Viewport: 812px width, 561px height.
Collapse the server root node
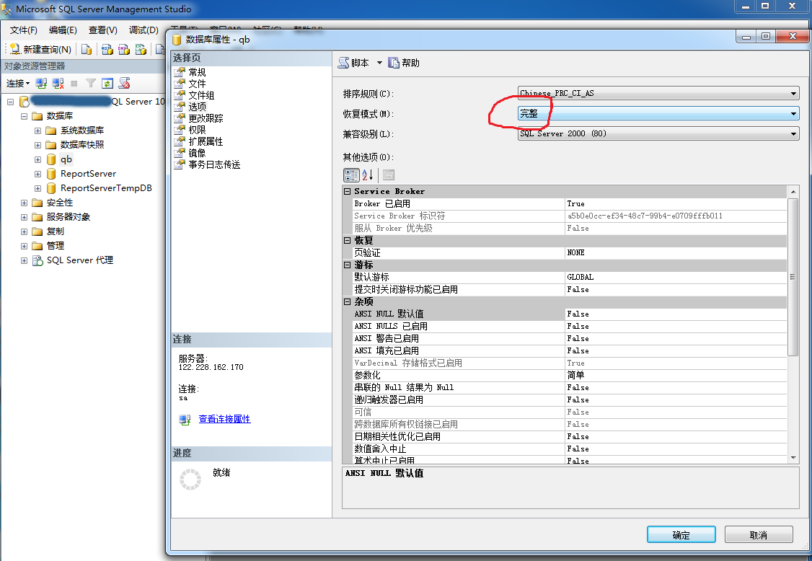point(10,102)
